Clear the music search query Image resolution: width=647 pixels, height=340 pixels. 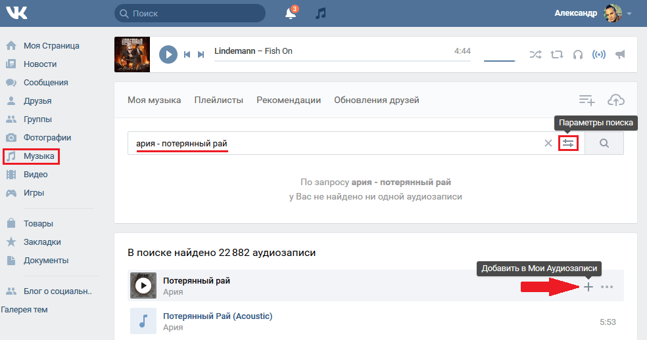(x=548, y=144)
